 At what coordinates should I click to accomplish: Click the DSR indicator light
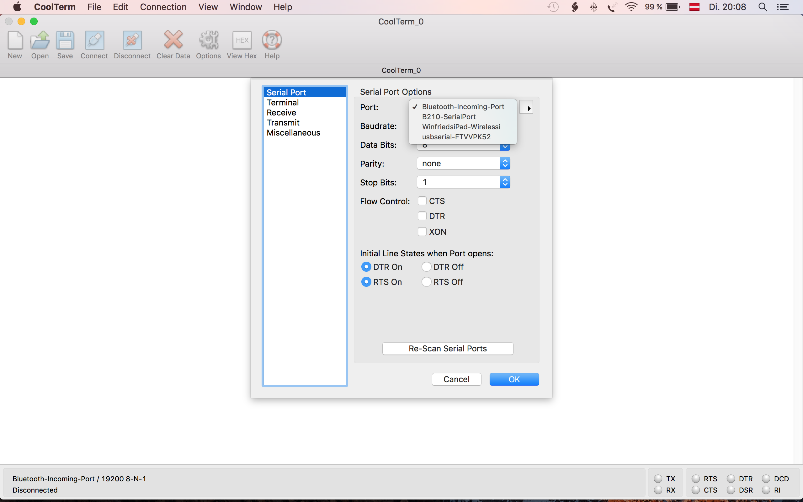click(731, 490)
